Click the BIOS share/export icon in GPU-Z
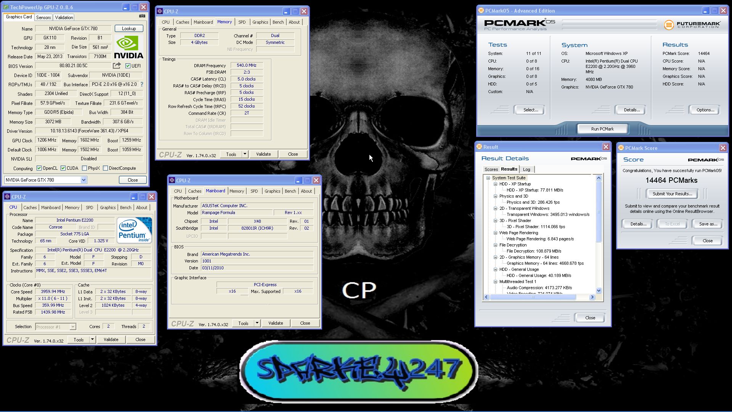This screenshot has width=732, height=412. [x=117, y=66]
